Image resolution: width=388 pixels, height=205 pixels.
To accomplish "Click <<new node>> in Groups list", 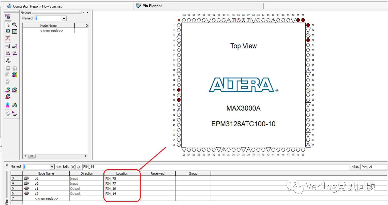I will coord(52,31).
